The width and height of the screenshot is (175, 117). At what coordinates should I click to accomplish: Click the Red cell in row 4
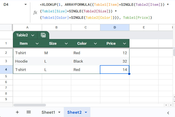click(x=85, y=70)
